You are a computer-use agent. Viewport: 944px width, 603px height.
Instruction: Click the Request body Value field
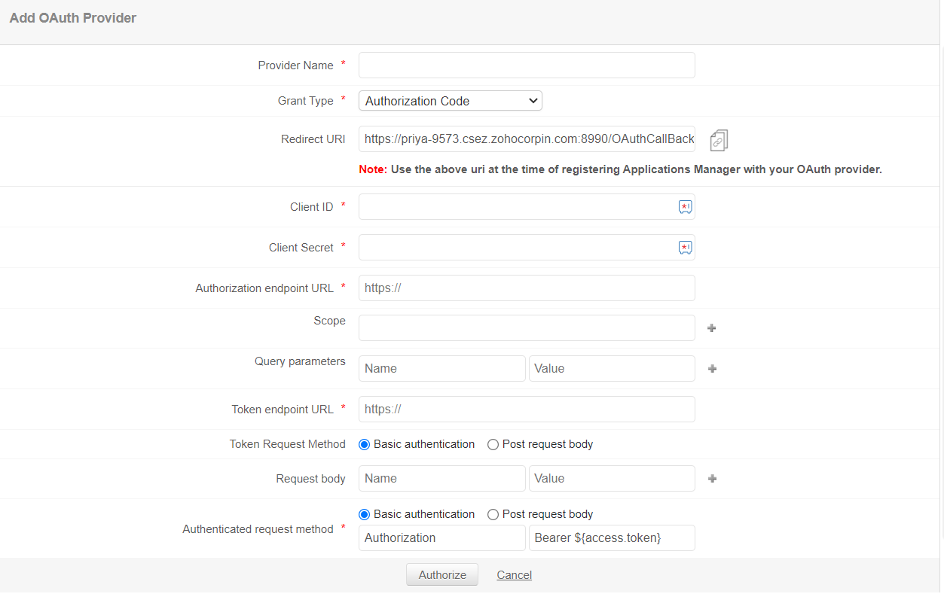pyautogui.click(x=611, y=479)
